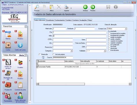Click the greyed new document icon
Viewport: 137px width, 105px height.
[44, 7]
